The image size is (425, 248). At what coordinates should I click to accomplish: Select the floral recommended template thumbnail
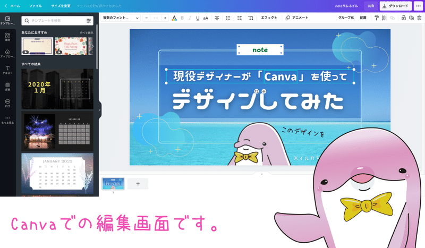71,46
